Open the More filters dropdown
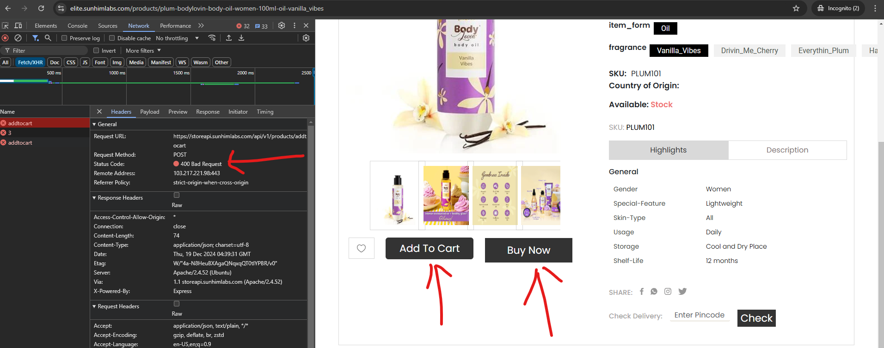The width and height of the screenshot is (884, 348). (143, 50)
